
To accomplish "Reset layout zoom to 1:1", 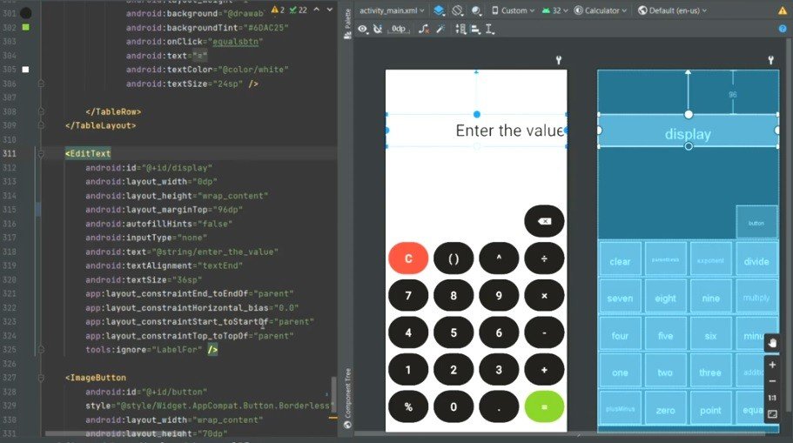I will pyautogui.click(x=771, y=398).
